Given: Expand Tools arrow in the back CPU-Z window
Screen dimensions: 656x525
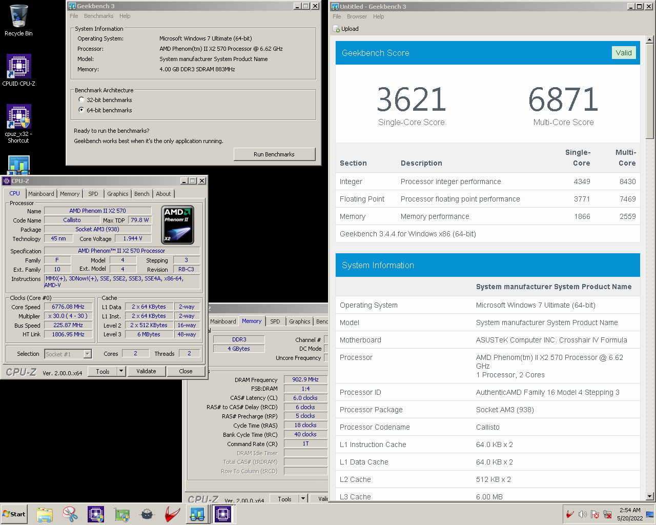Looking at the screenshot, I should pos(303,499).
